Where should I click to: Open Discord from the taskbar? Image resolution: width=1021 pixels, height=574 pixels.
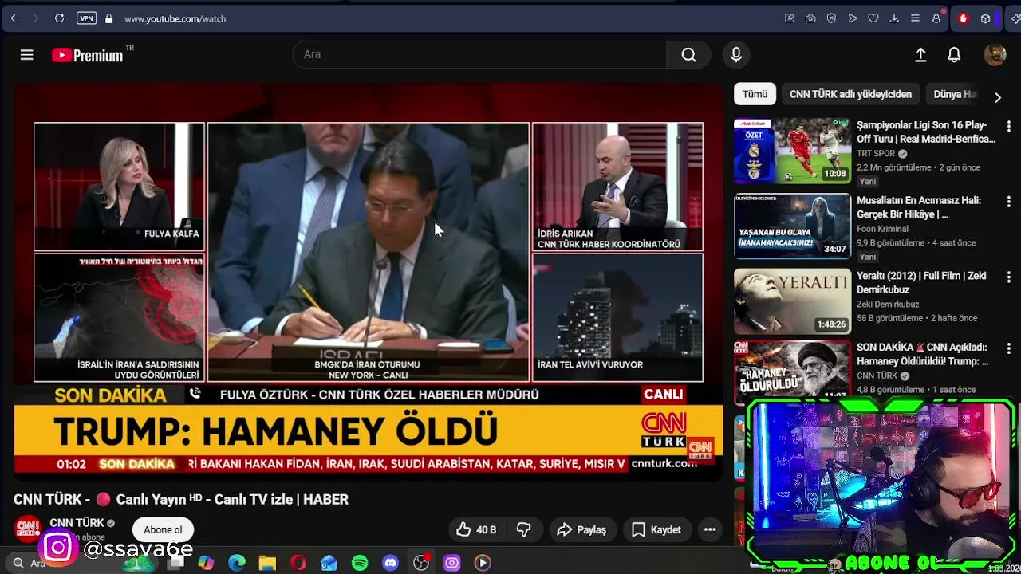390,563
